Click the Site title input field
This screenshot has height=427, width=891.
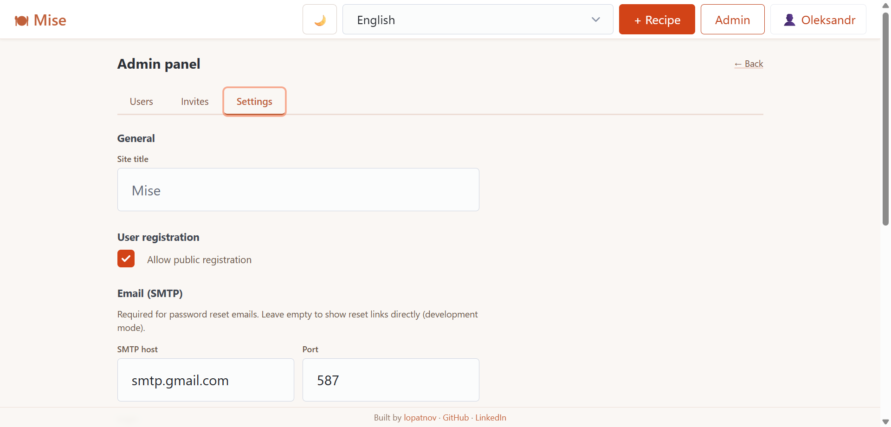pos(298,189)
